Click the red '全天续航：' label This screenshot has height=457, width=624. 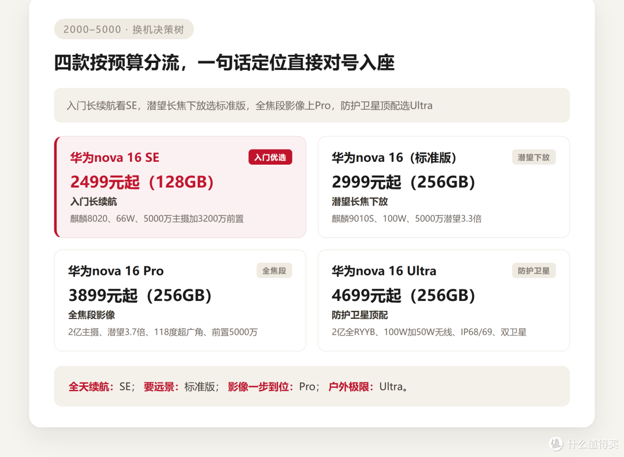[91, 387]
